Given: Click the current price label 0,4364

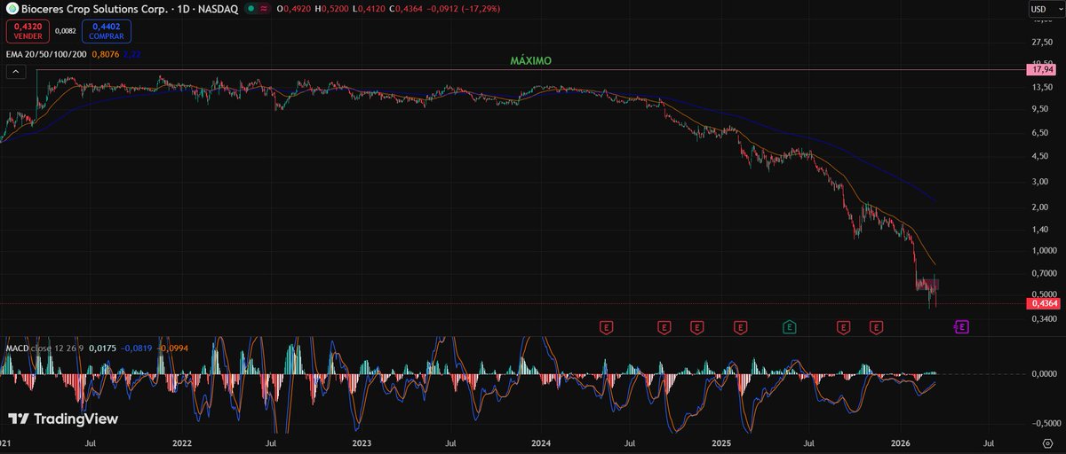Looking at the screenshot, I should [1042, 303].
